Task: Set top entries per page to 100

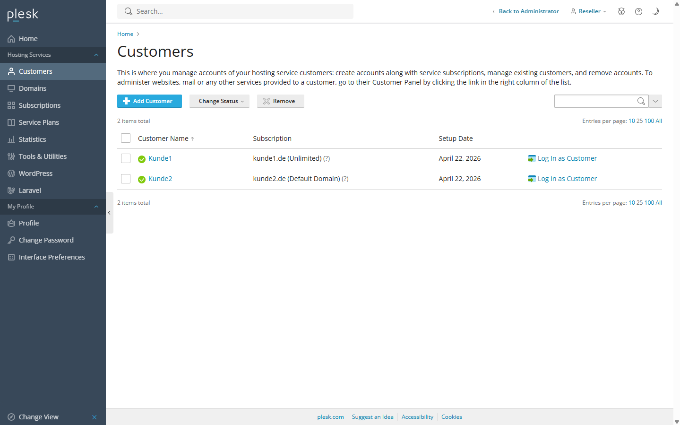Action: click(x=649, y=121)
